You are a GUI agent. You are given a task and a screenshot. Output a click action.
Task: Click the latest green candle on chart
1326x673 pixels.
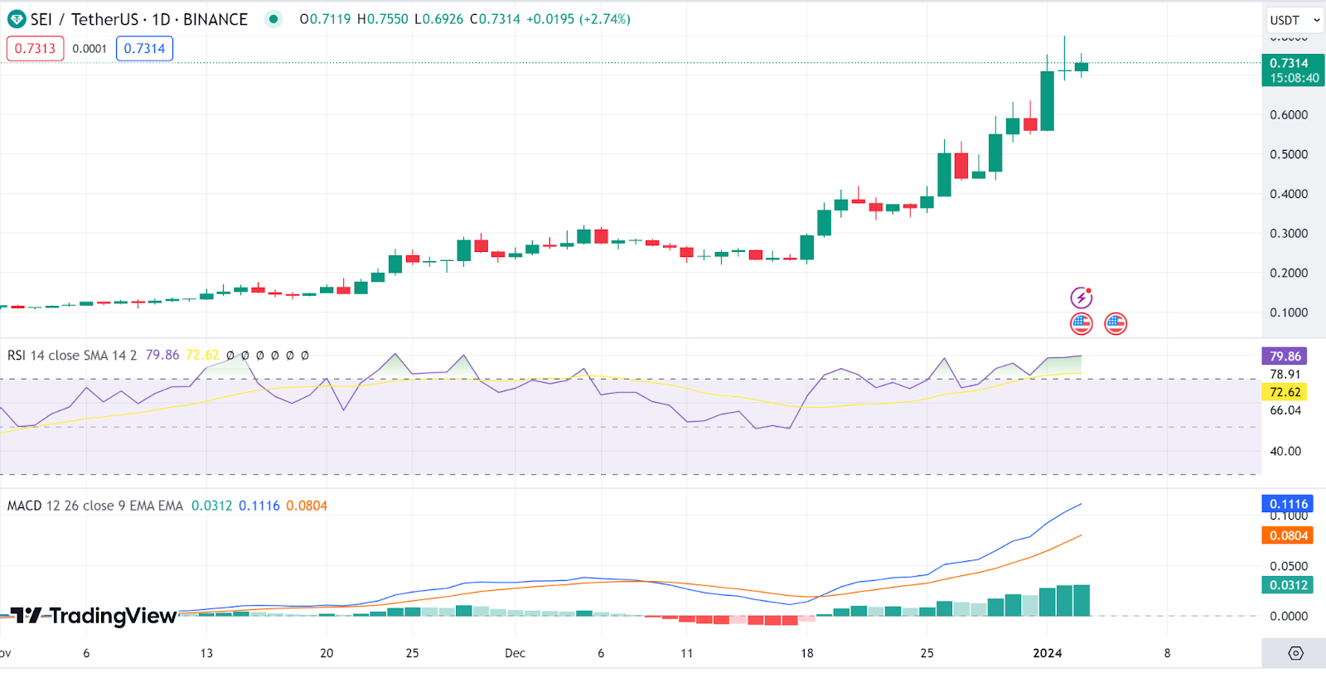pos(1082,67)
